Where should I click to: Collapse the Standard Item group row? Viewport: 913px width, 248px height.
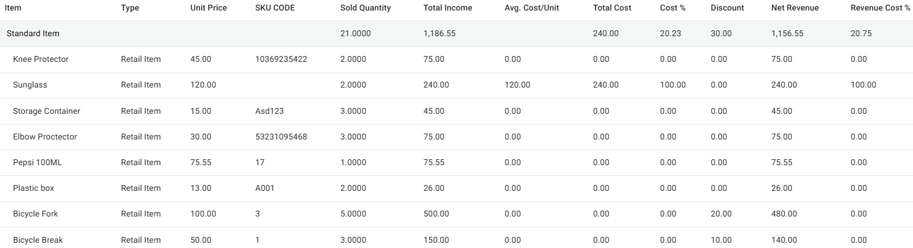pos(33,34)
